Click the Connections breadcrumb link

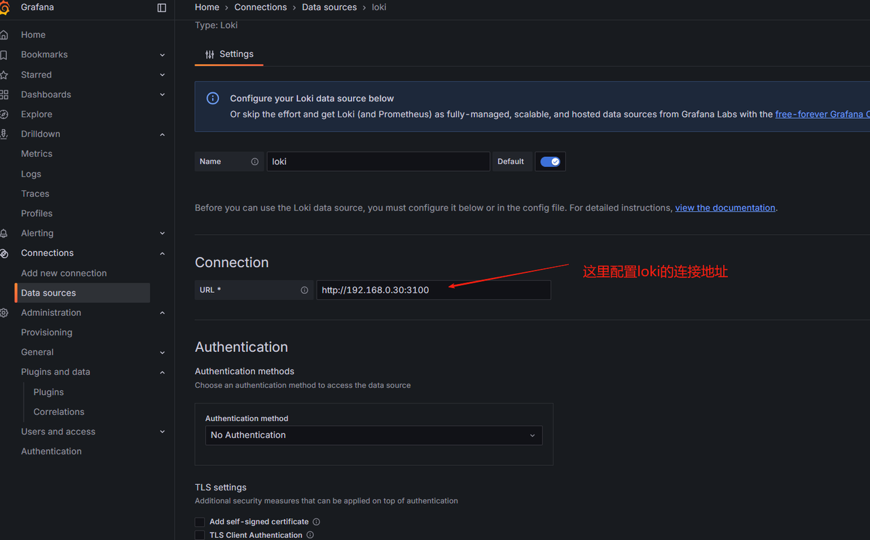click(x=260, y=7)
